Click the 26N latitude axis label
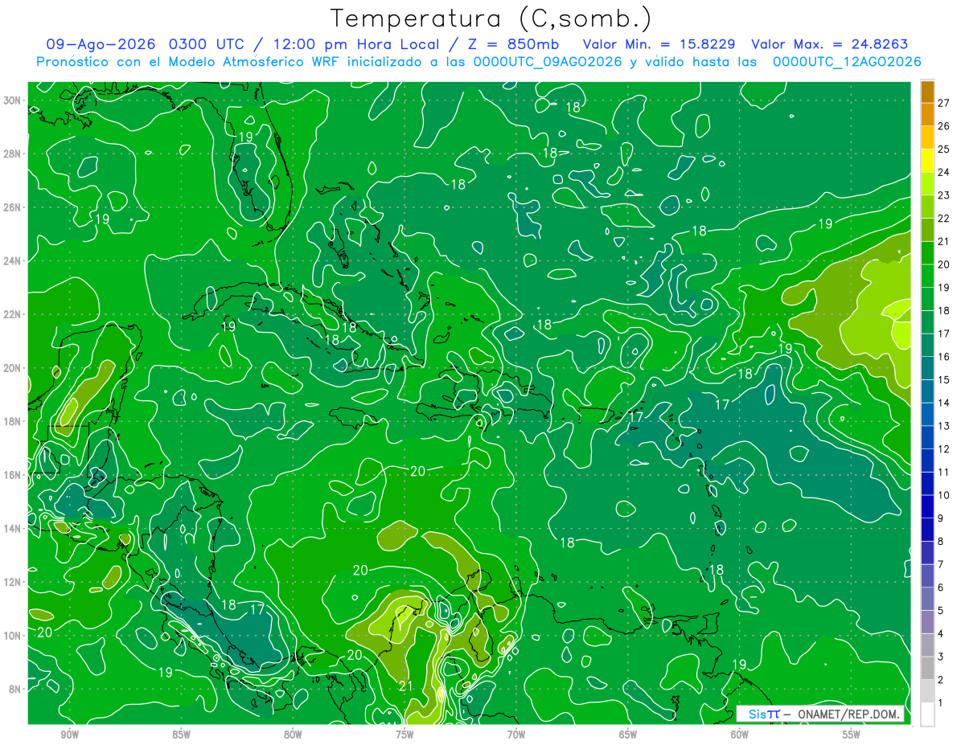This screenshot has width=965, height=745. (11, 207)
